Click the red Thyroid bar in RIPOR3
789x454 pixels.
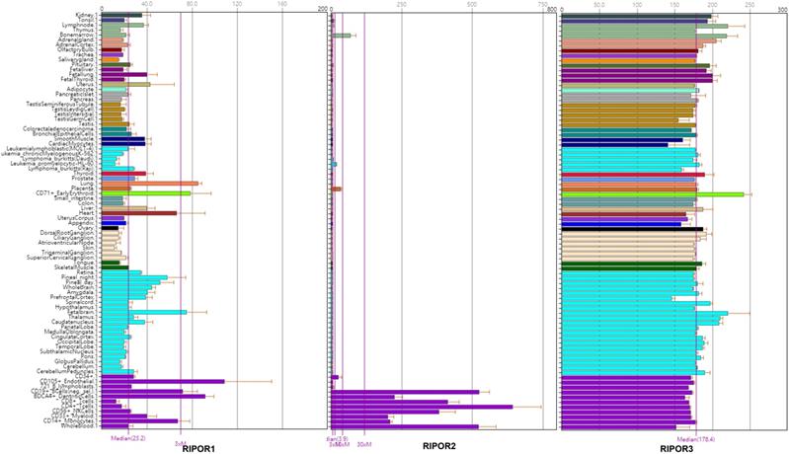pyautogui.click(x=633, y=175)
